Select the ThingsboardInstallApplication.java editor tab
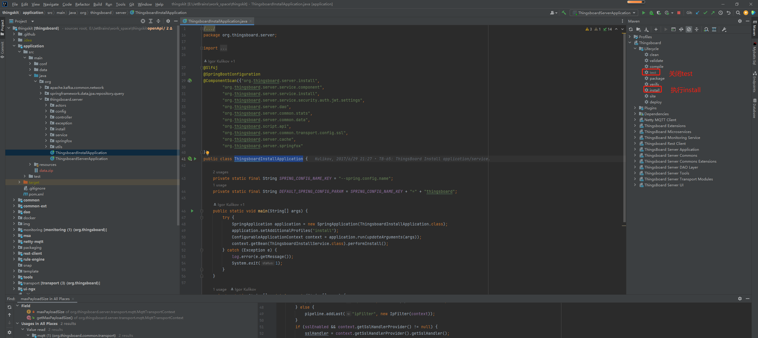This screenshot has height=338, width=758. tap(217, 21)
